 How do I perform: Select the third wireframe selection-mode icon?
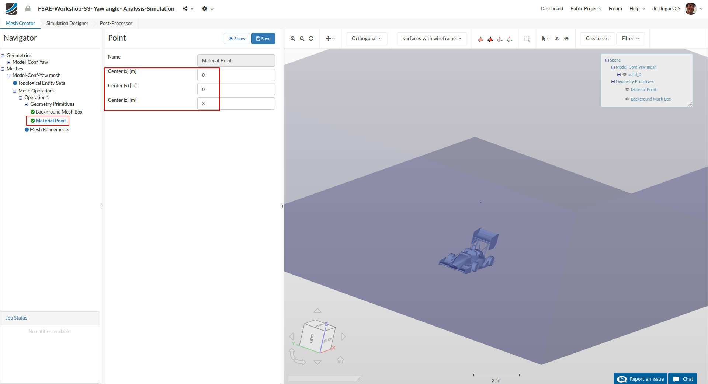(x=500, y=39)
